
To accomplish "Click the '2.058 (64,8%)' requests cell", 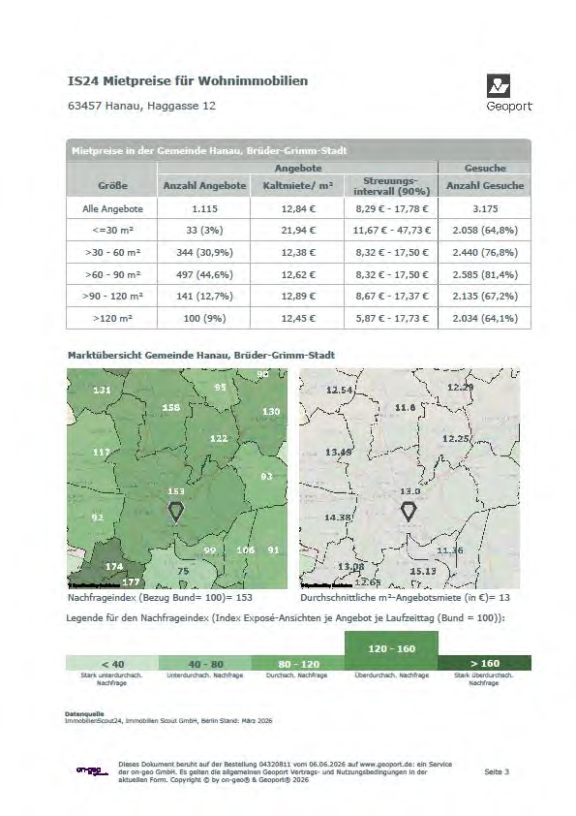I will click(x=485, y=230).
